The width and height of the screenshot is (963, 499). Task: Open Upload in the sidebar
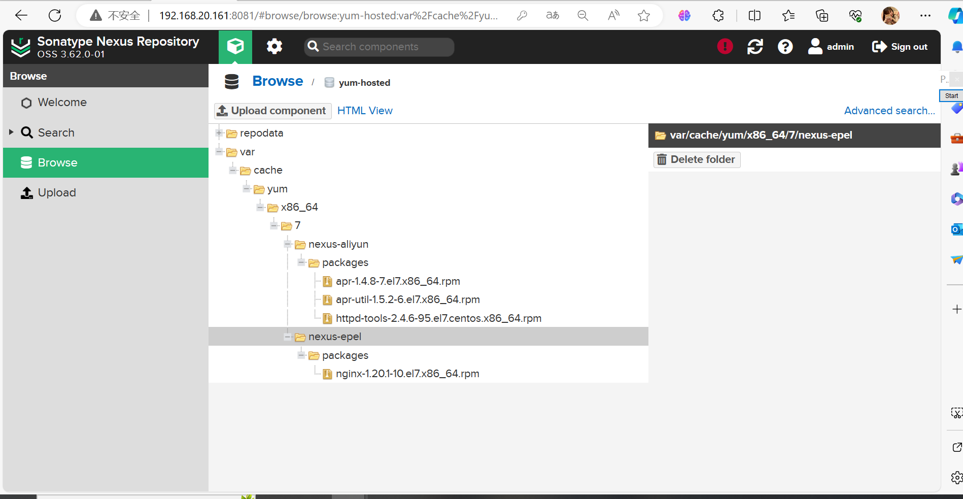pos(106,192)
